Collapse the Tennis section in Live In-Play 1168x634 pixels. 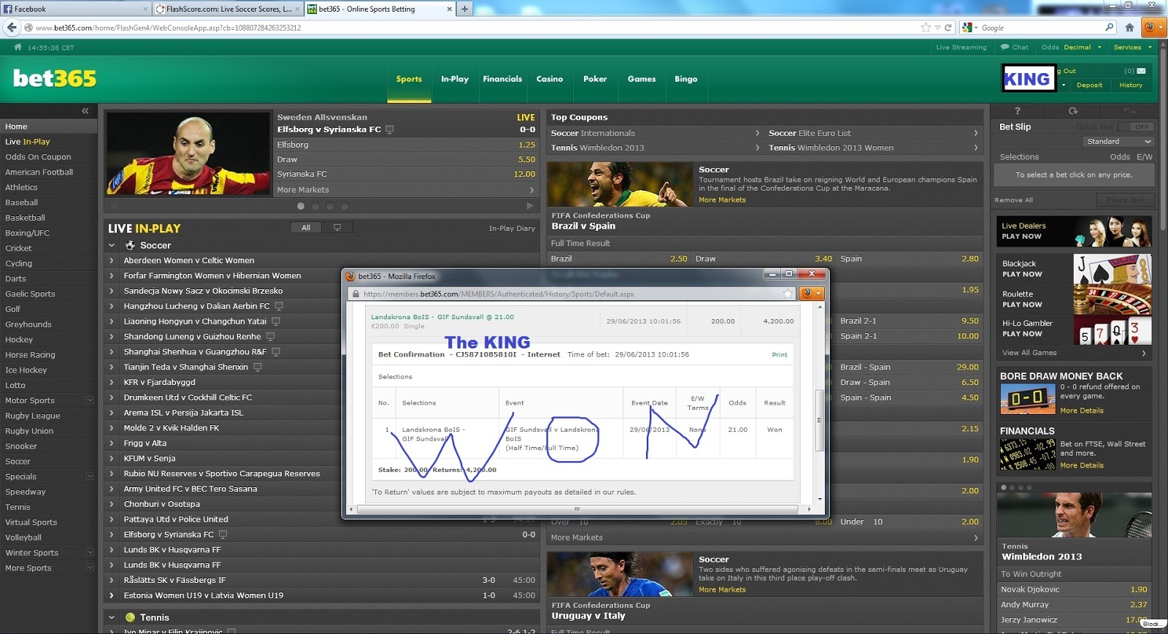coord(112,617)
